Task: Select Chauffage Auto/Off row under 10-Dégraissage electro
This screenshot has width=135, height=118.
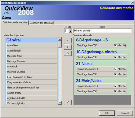Action: 101,57
